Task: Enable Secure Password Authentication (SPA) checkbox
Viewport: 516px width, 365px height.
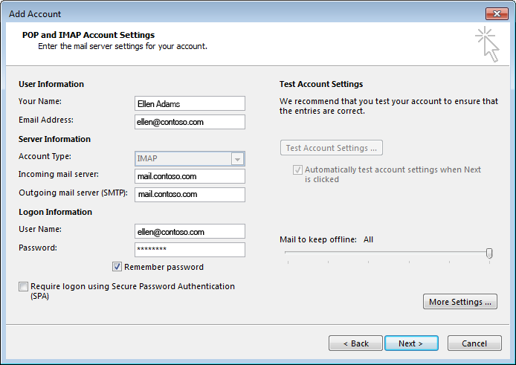Action: pyautogui.click(x=23, y=286)
